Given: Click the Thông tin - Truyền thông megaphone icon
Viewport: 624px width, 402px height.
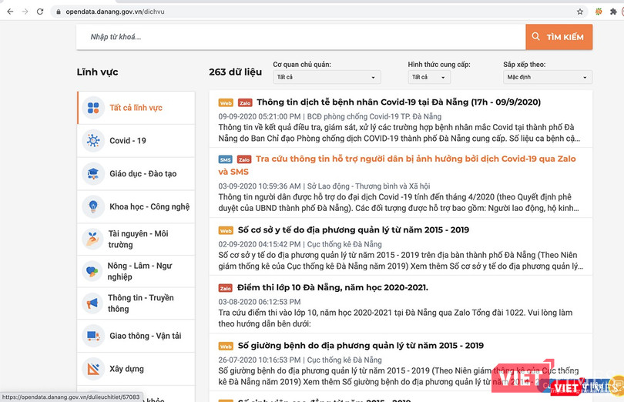Looking at the screenshot, I should (x=93, y=303).
